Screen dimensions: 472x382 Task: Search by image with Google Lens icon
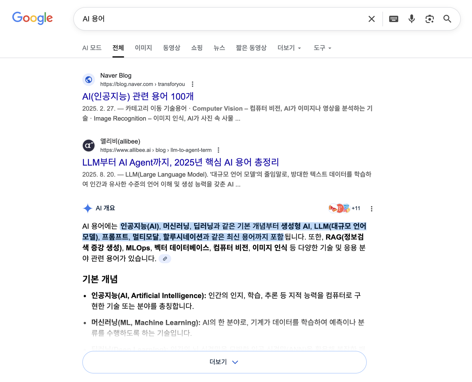click(x=430, y=19)
